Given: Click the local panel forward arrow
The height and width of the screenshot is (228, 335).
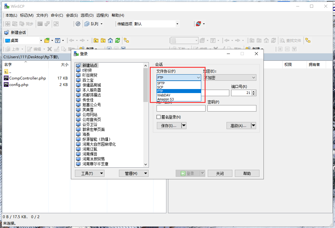Looking at the screenshot, I should 82,40.
